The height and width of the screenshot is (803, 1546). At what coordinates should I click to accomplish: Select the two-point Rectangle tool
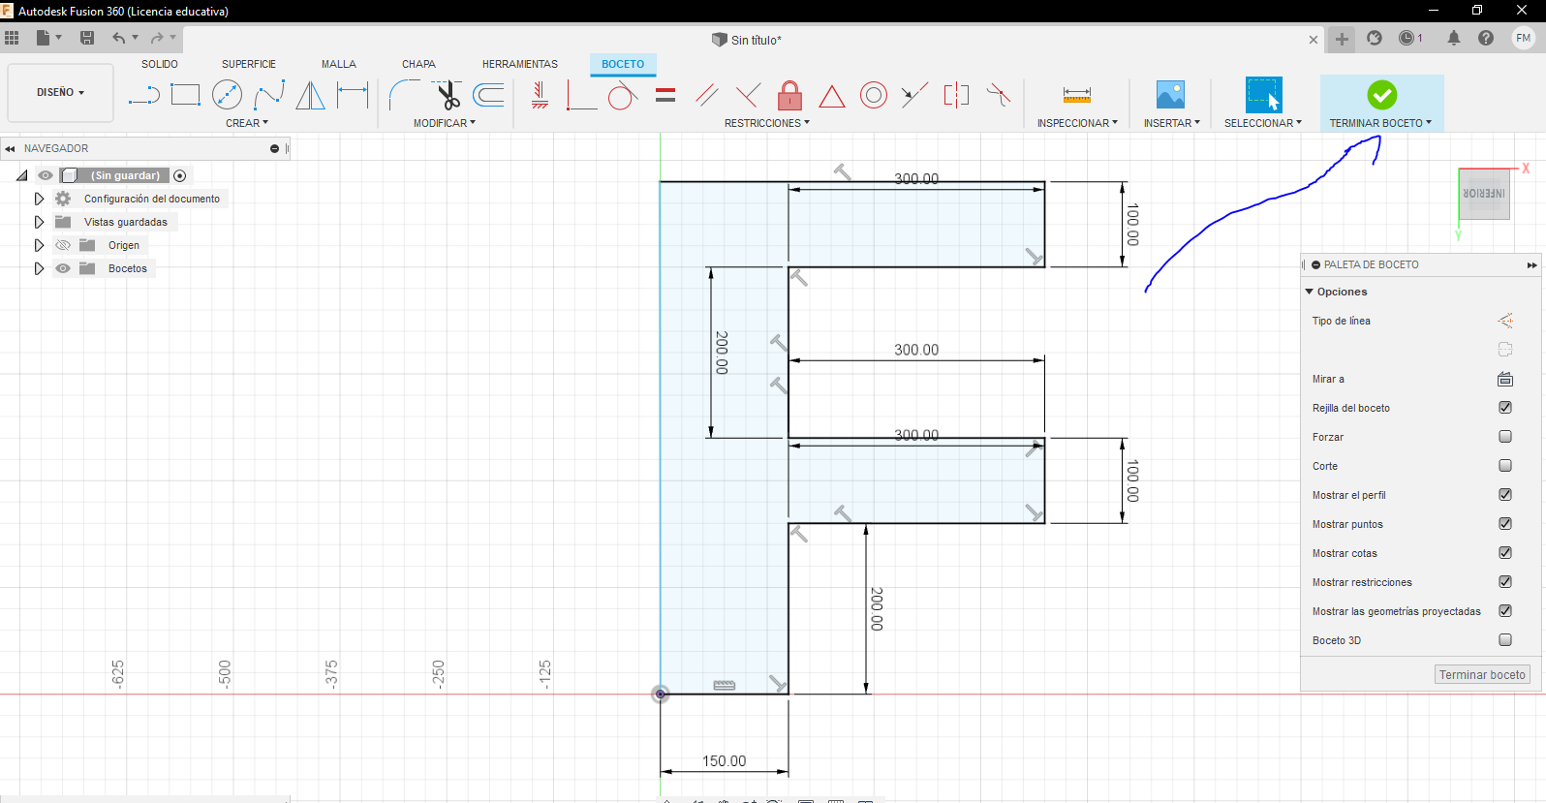185,95
